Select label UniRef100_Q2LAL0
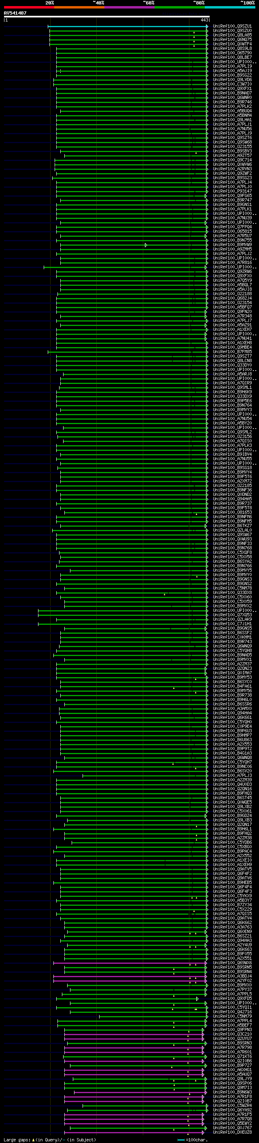259x1143 pixels. pyautogui.click(x=232, y=530)
